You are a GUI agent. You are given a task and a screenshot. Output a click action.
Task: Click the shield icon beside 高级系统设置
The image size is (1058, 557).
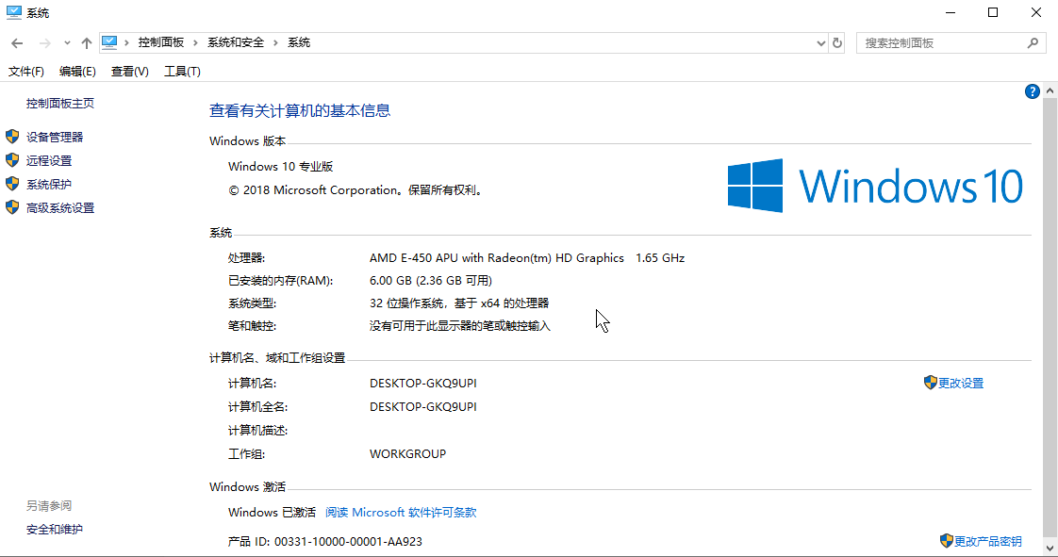coord(12,207)
